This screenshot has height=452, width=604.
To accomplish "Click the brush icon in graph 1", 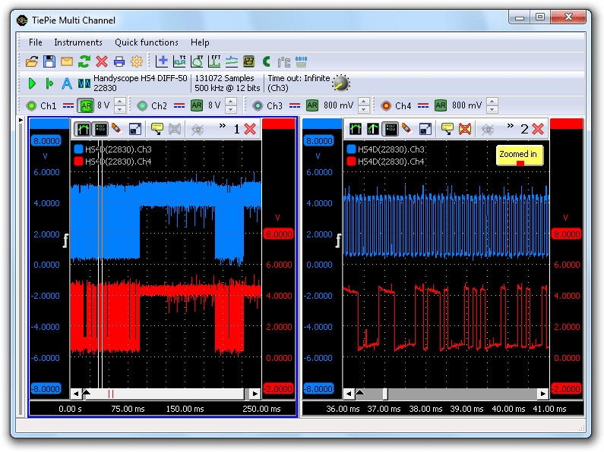I will [117, 129].
